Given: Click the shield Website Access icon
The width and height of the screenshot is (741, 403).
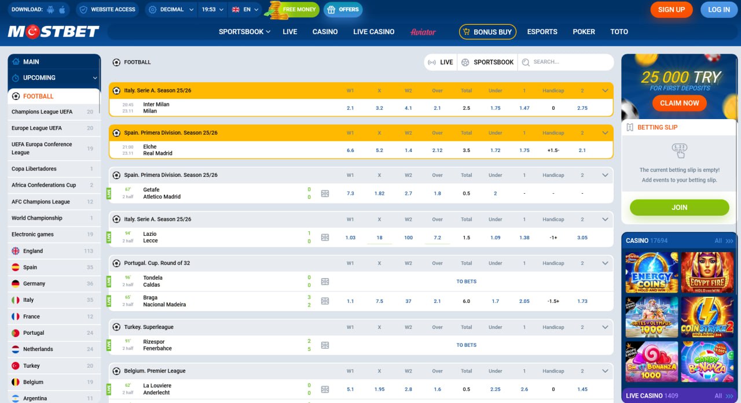Looking at the screenshot, I should click(83, 10).
